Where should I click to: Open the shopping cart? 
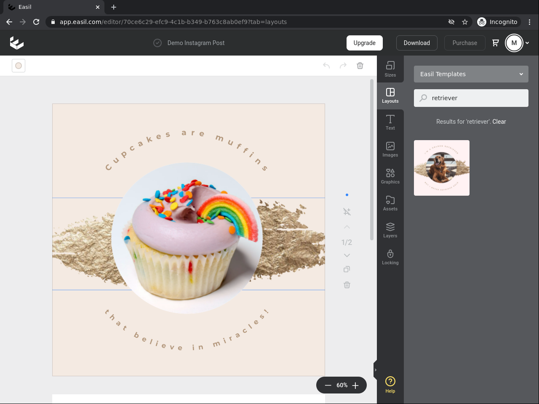[496, 43]
